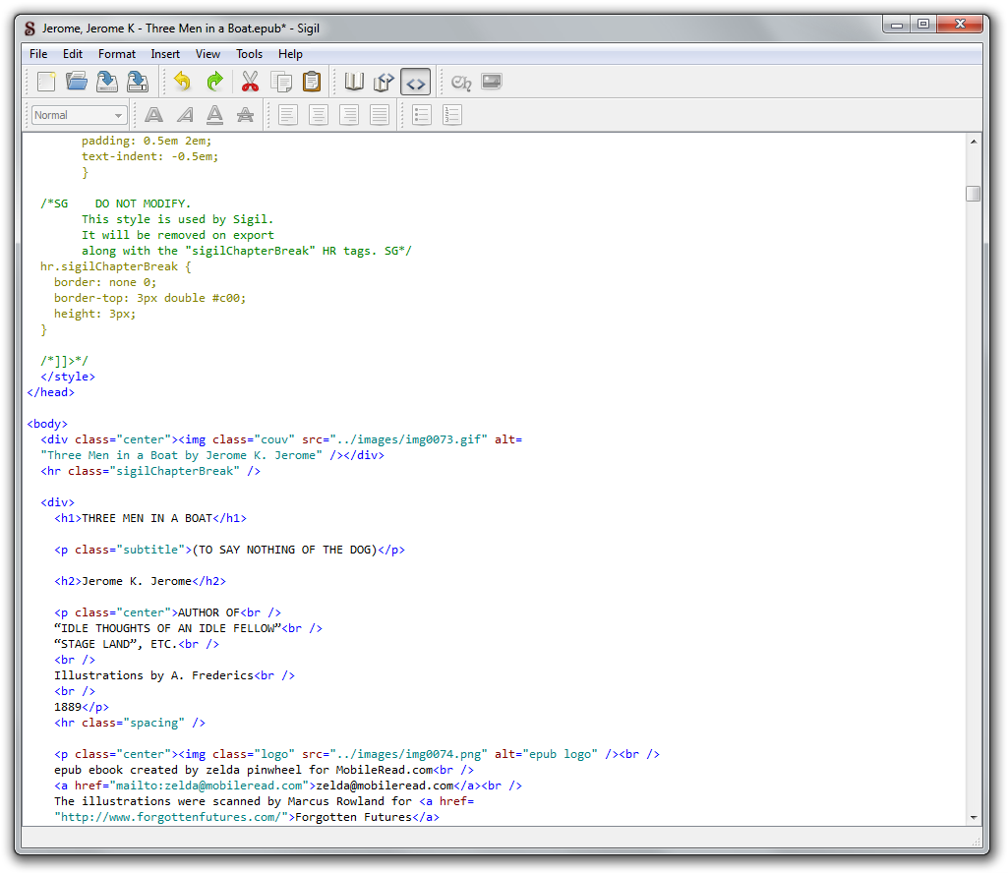This screenshot has width=1008, height=873.
Task: Open the Insert menu
Action: pos(165,54)
